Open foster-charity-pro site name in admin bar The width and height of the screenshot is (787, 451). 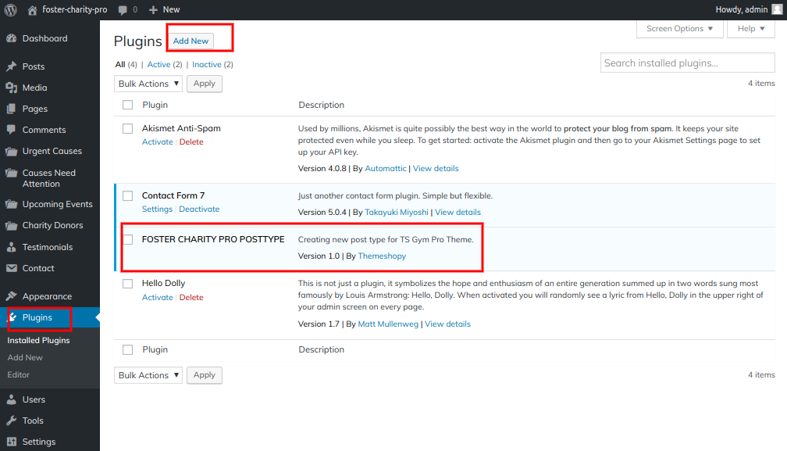coord(74,9)
